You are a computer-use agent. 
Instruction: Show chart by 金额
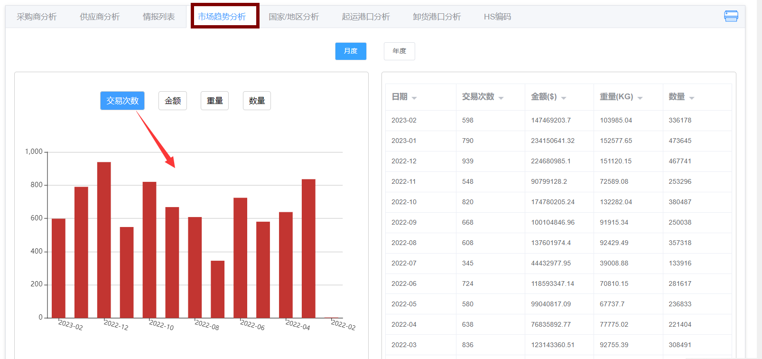click(x=173, y=101)
